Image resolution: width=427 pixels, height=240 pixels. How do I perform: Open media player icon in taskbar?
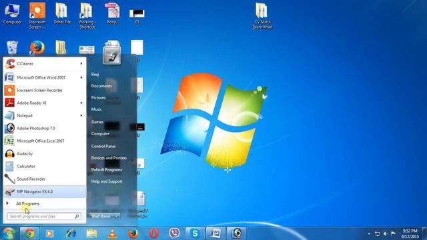(49, 233)
